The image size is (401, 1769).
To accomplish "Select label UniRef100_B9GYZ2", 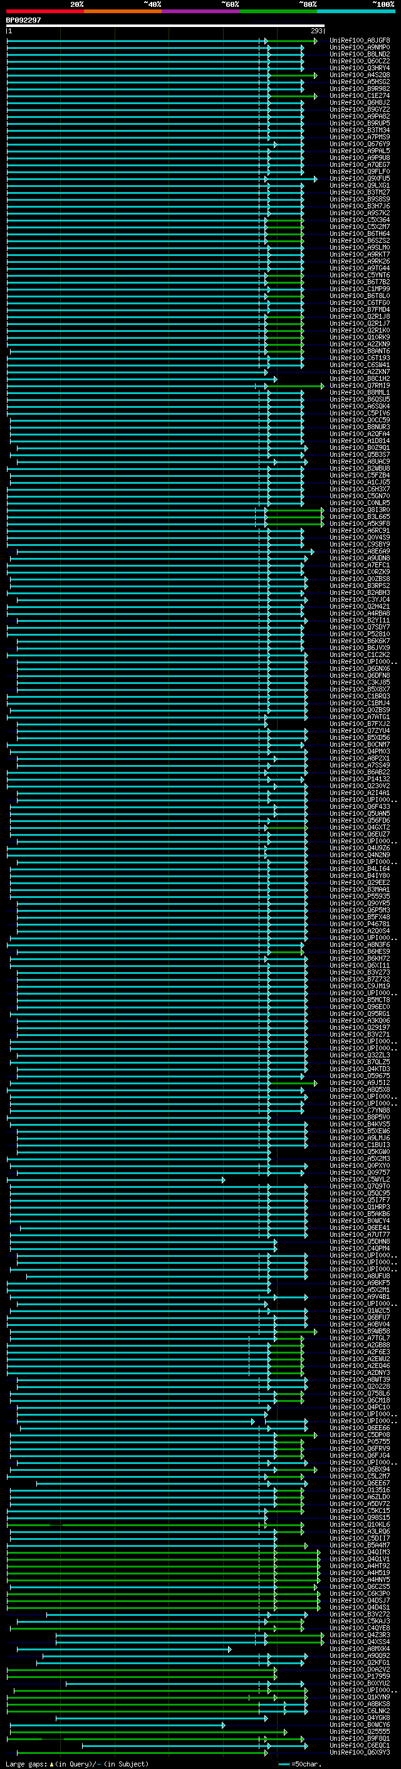I will (360, 109).
